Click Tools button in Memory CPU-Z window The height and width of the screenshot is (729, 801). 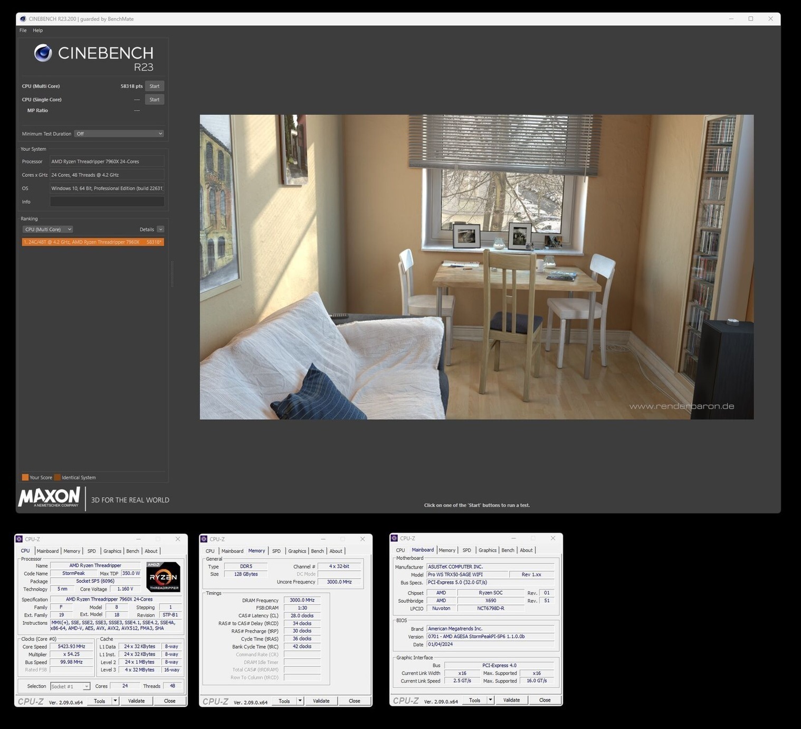(x=284, y=701)
